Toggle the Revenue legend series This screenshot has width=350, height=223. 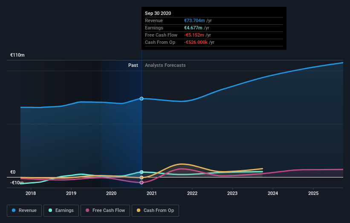click(x=24, y=211)
